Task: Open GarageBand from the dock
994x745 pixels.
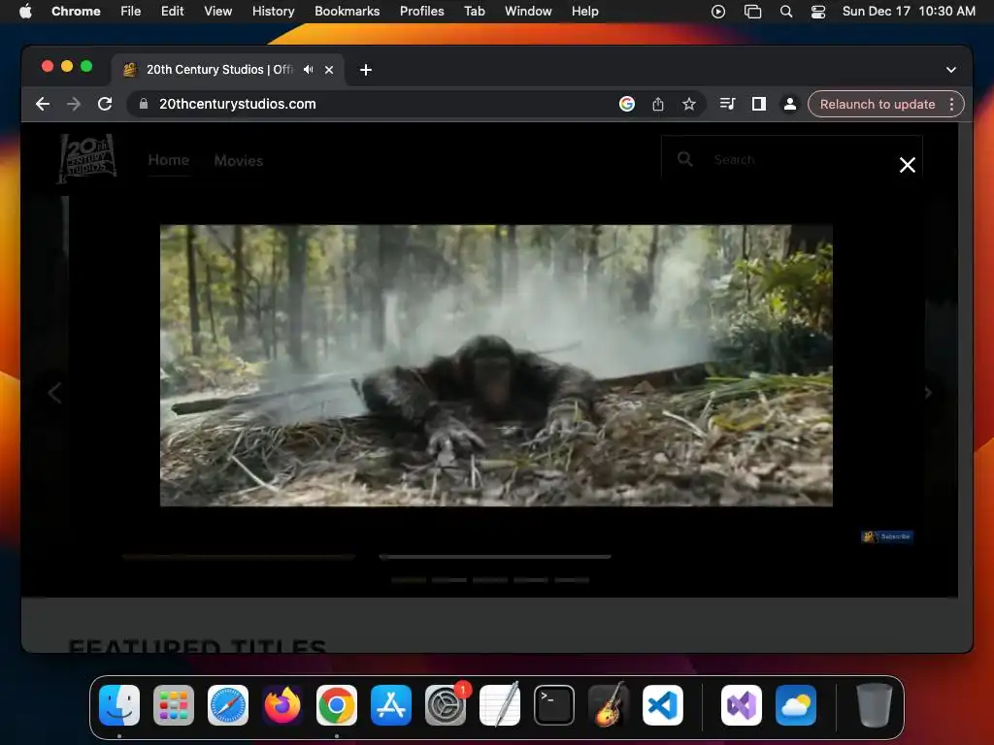Action: pyautogui.click(x=609, y=705)
